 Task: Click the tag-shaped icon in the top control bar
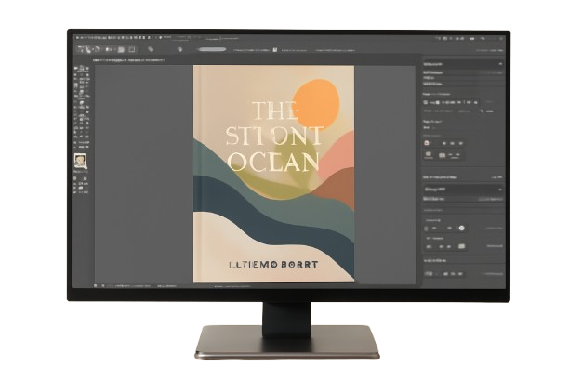[x=152, y=48]
